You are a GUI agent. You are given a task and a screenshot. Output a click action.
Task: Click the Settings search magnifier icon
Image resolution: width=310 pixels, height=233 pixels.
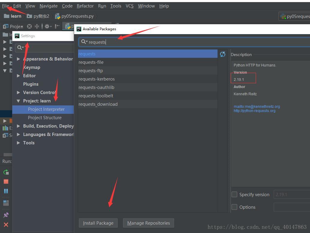pos(20,48)
